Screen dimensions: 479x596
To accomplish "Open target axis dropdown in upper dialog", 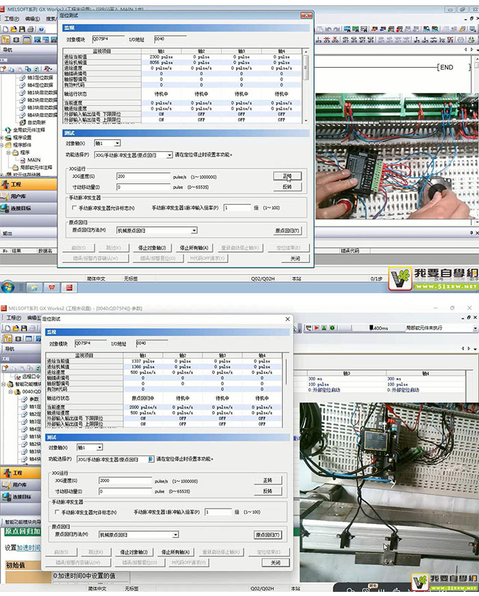I will (117, 143).
